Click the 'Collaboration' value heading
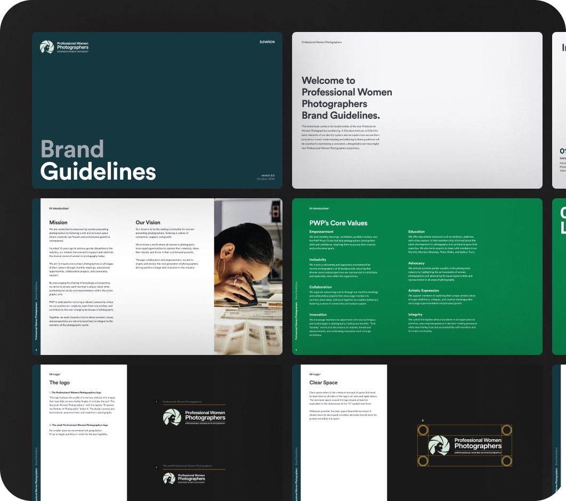This screenshot has width=566, height=501. (x=320, y=287)
